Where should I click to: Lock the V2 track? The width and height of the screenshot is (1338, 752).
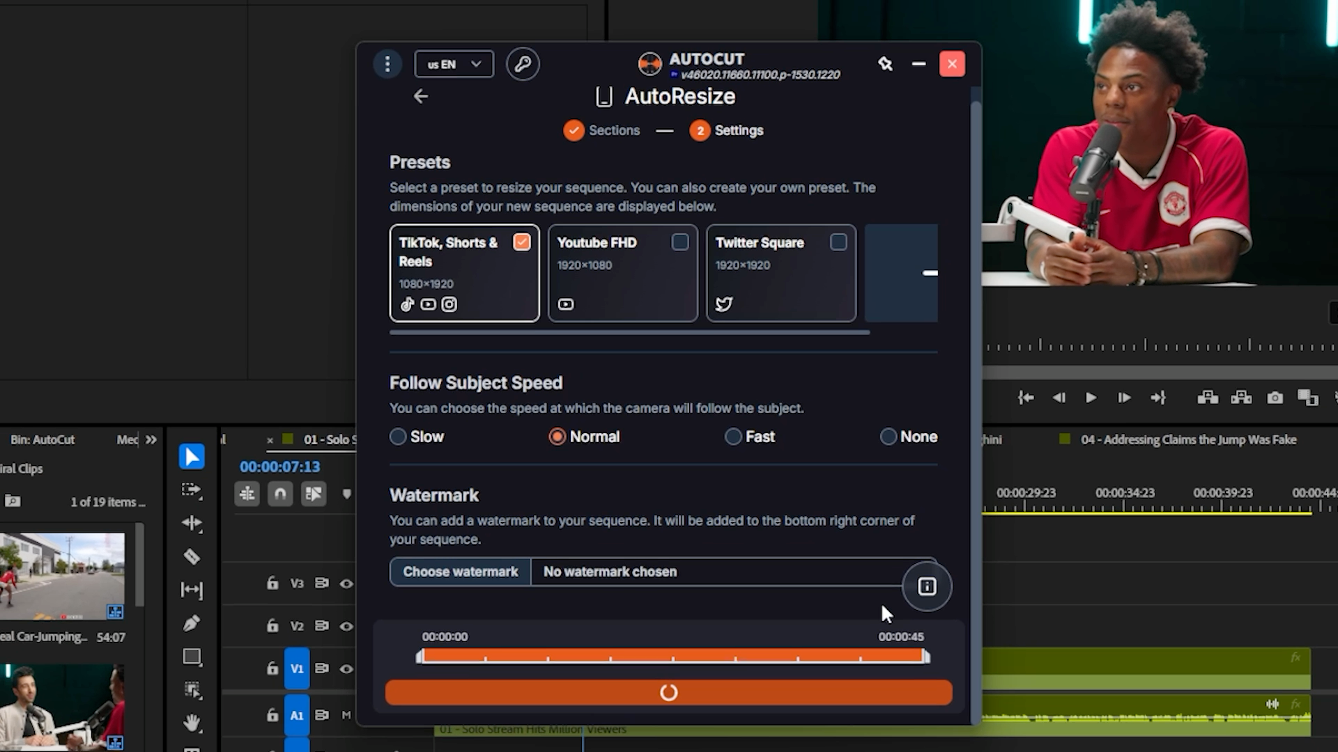tap(272, 625)
